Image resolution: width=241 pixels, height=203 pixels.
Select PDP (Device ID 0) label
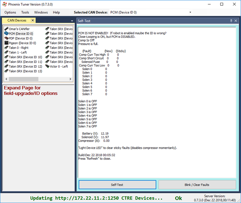[x=20, y=38]
